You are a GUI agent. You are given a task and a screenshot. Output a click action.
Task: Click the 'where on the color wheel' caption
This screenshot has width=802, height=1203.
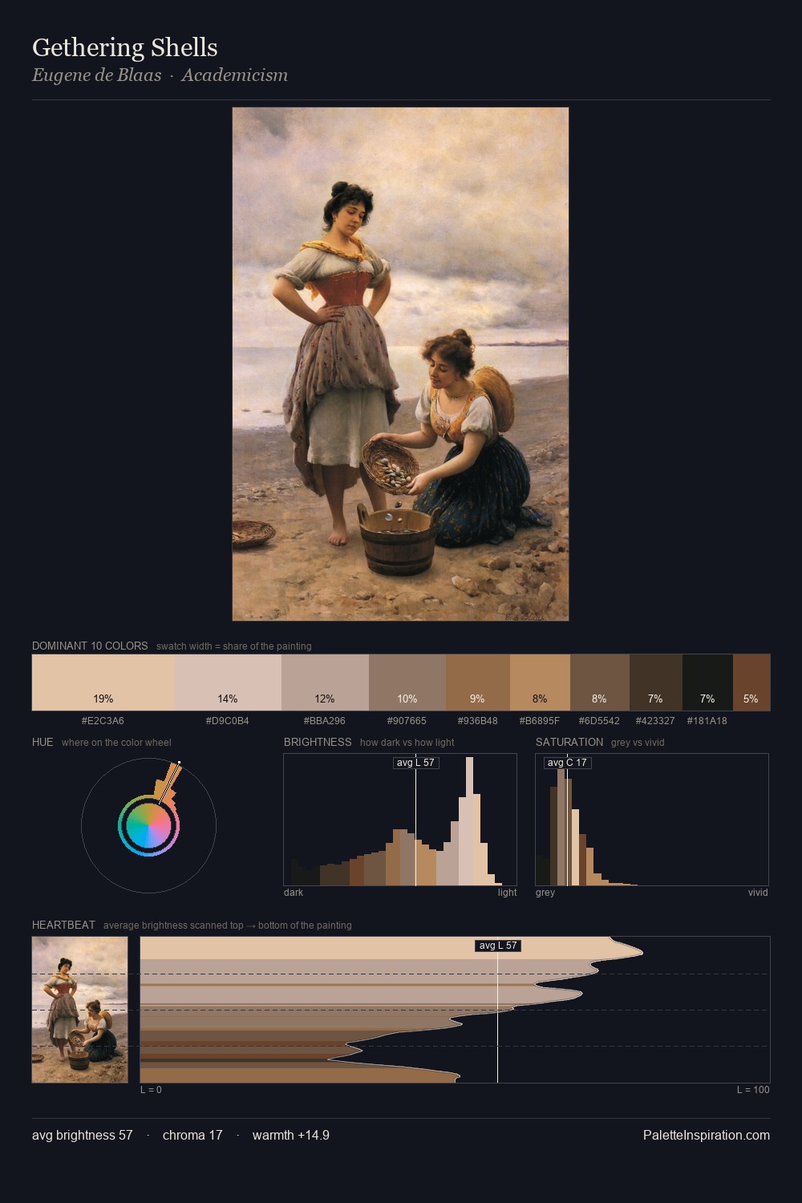[x=116, y=743]
